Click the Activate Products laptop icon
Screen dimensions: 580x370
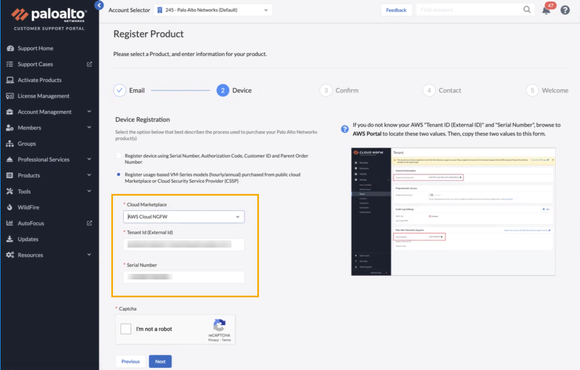[x=10, y=80]
